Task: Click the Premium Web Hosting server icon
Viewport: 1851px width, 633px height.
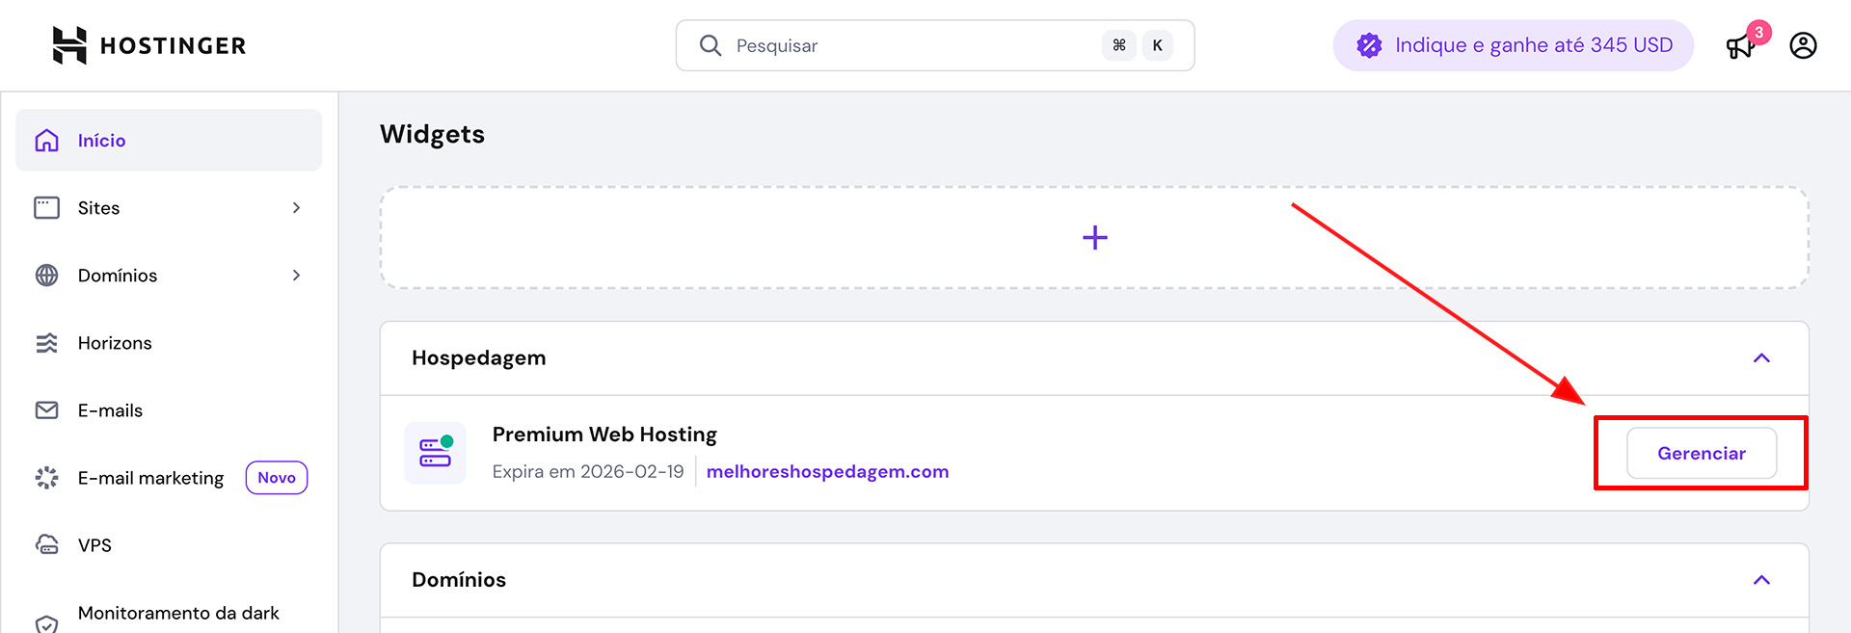Action: point(435,453)
